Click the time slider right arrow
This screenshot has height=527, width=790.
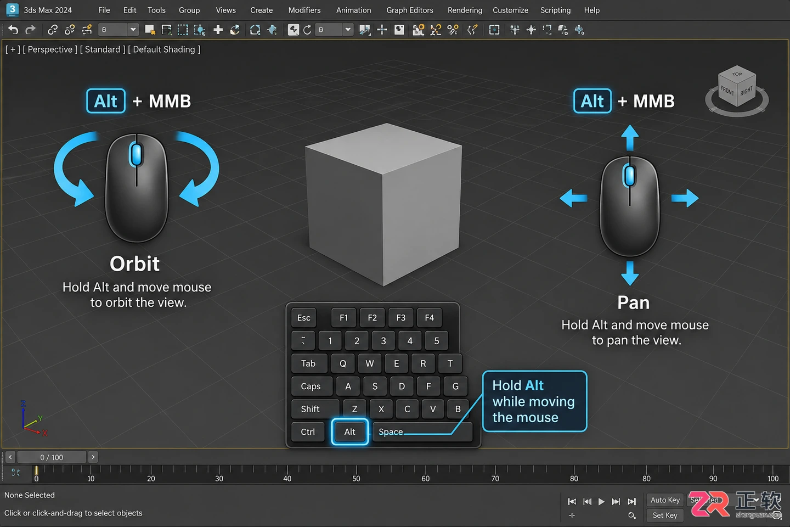tap(93, 457)
